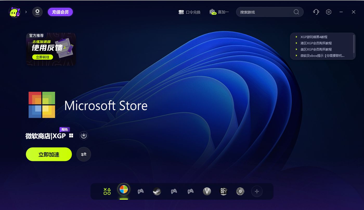364x210 pixels.
Task: Click the 微软商店|XGP title text
Action: (x=45, y=136)
